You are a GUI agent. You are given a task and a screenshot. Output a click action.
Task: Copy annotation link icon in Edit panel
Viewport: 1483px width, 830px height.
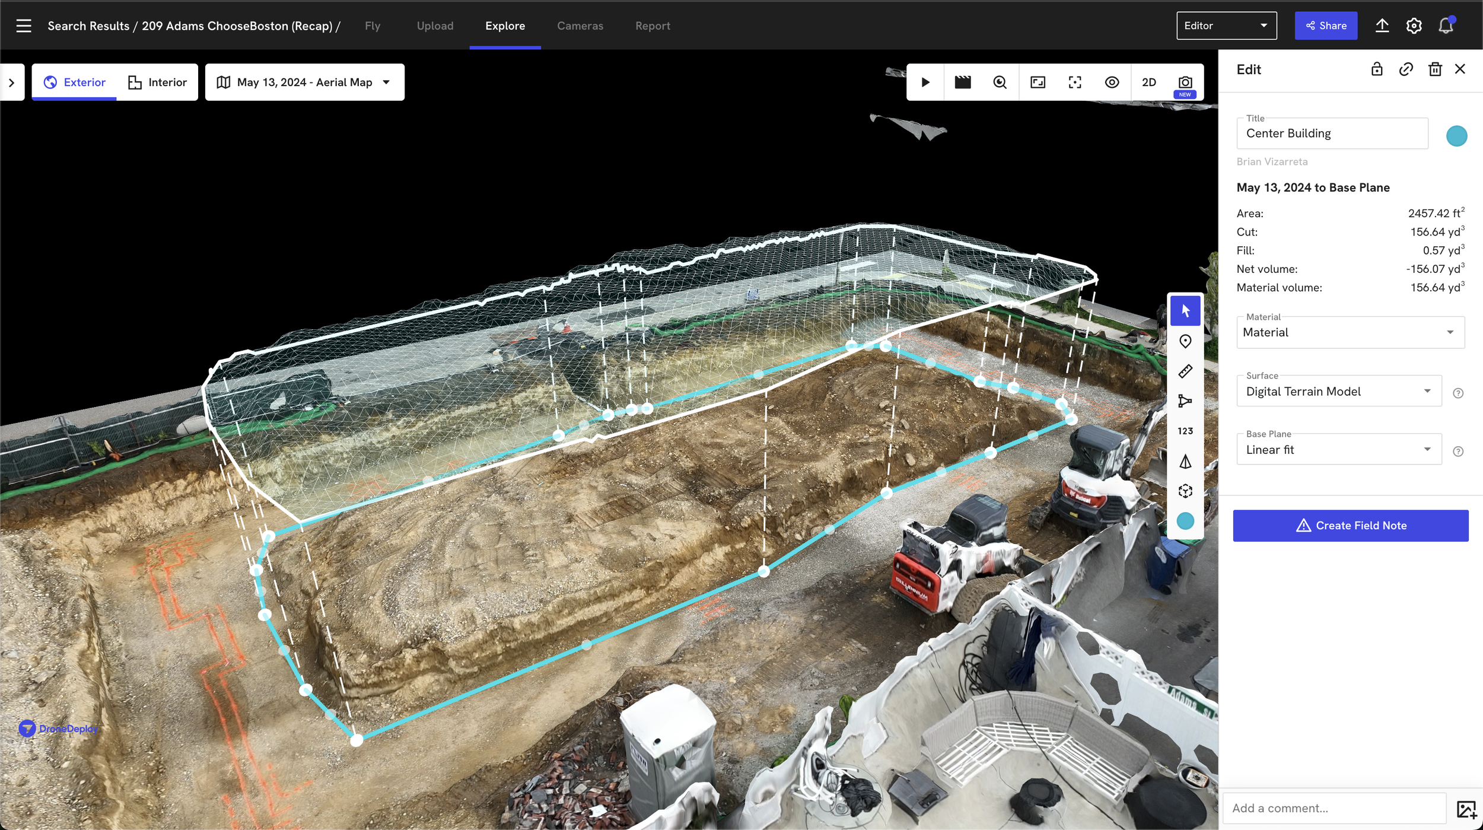point(1405,69)
